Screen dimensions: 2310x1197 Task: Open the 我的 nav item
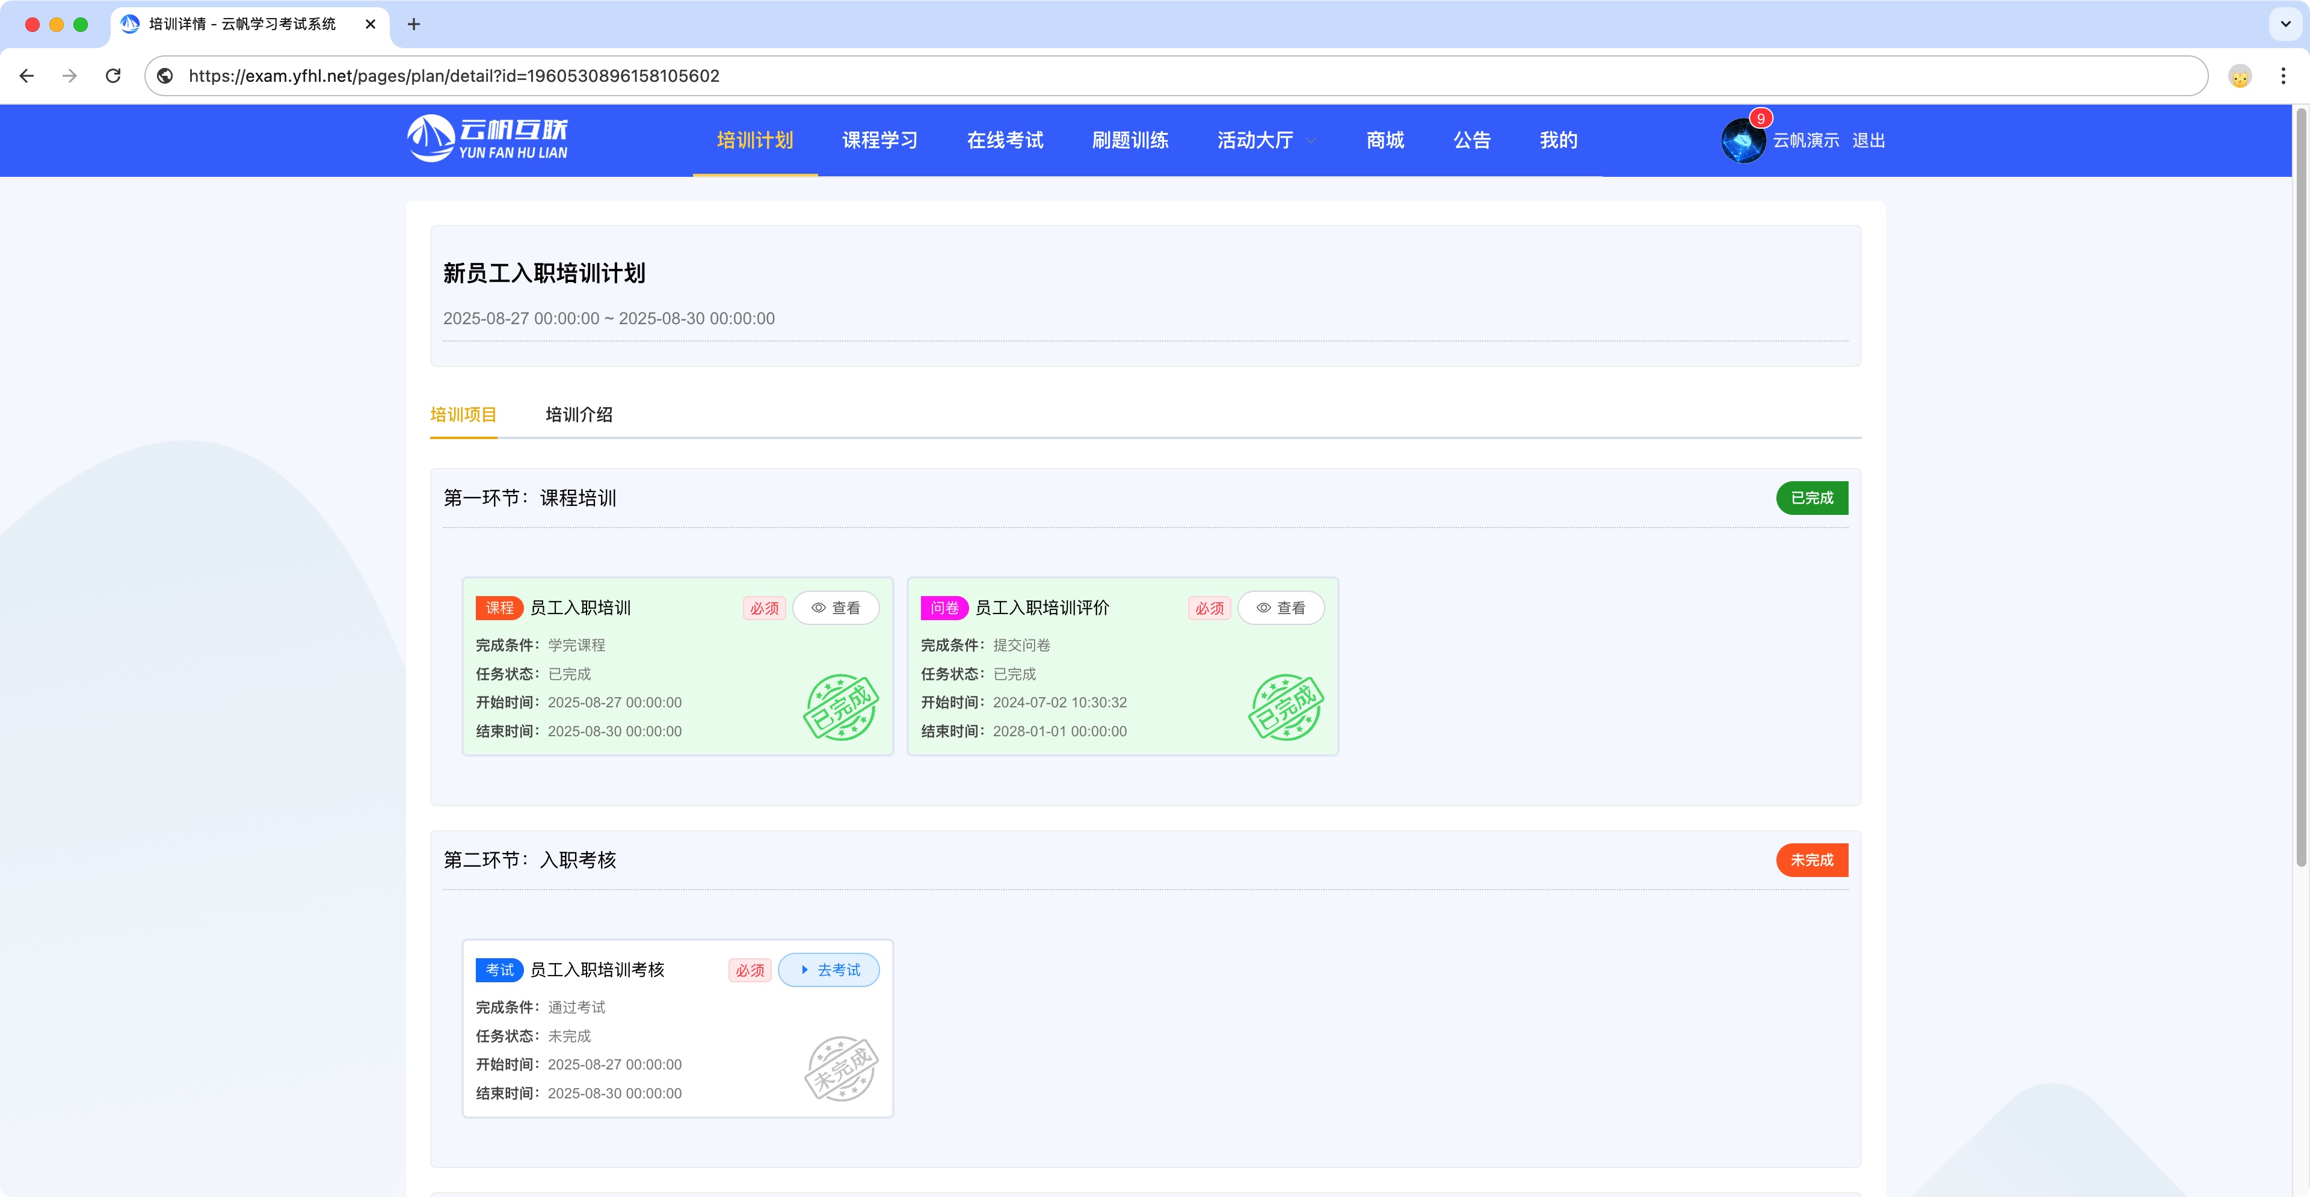(1559, 141)
